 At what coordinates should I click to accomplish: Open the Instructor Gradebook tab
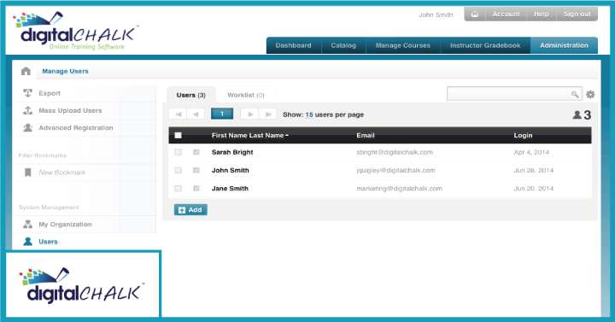click(x=485, y=45)
